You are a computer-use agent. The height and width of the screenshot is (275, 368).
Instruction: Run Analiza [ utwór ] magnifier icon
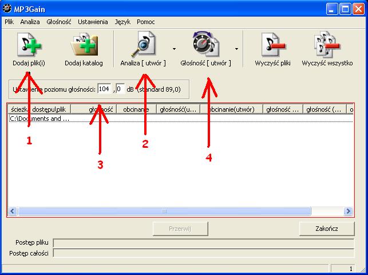coord(143,44)
